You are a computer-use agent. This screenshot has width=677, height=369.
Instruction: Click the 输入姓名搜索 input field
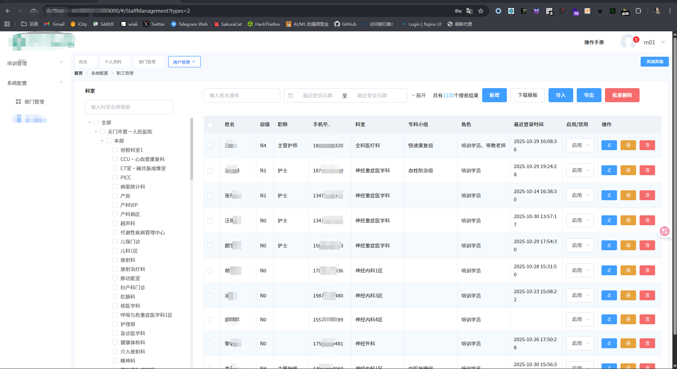pos(242,96)
